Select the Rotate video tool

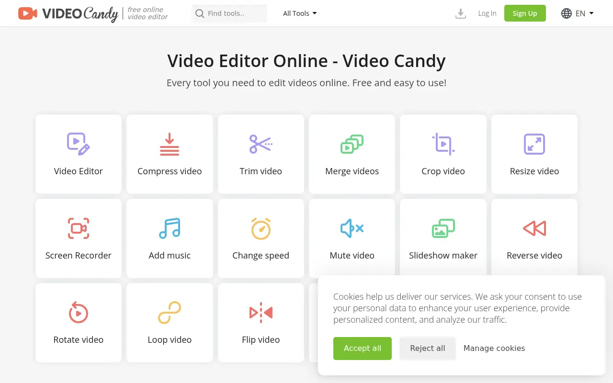pyautogui.click(x=78, y=323)
